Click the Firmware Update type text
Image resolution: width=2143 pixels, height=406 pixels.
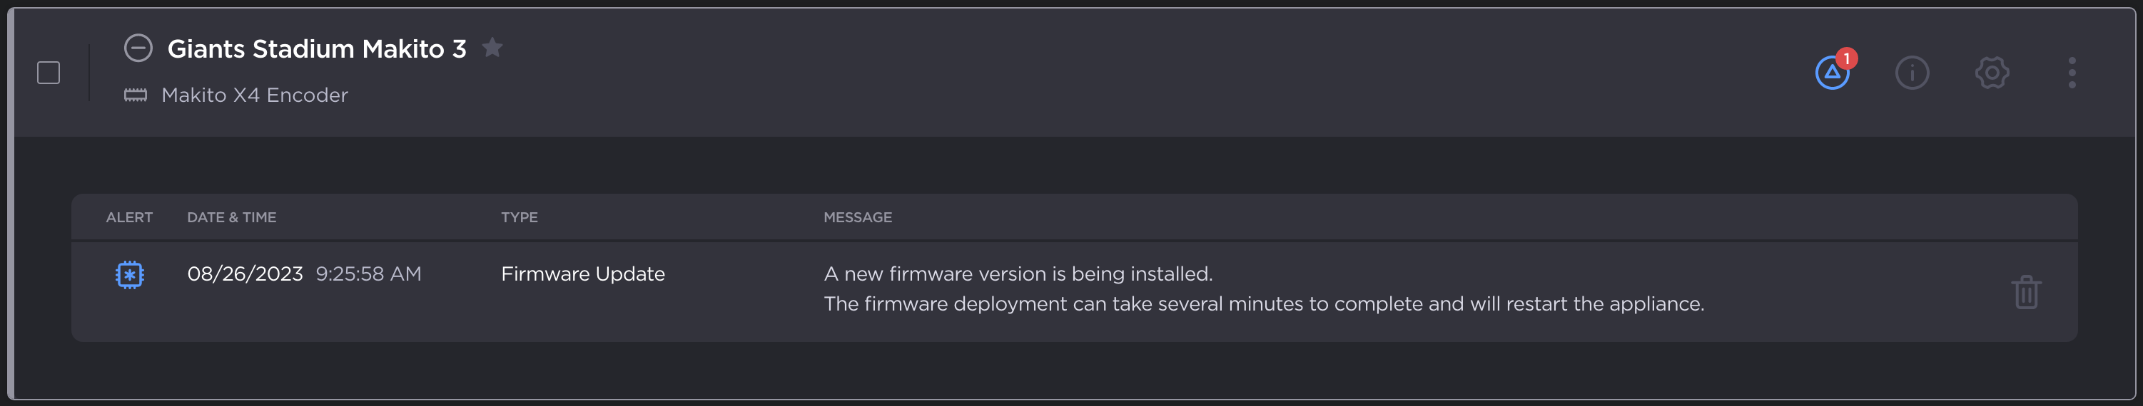pos(582,274)
